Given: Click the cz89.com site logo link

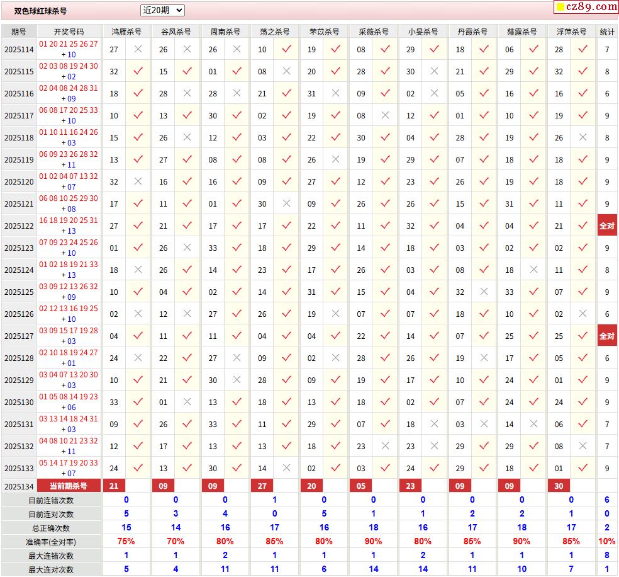Looking at the screenshot, I should (586, 7).
